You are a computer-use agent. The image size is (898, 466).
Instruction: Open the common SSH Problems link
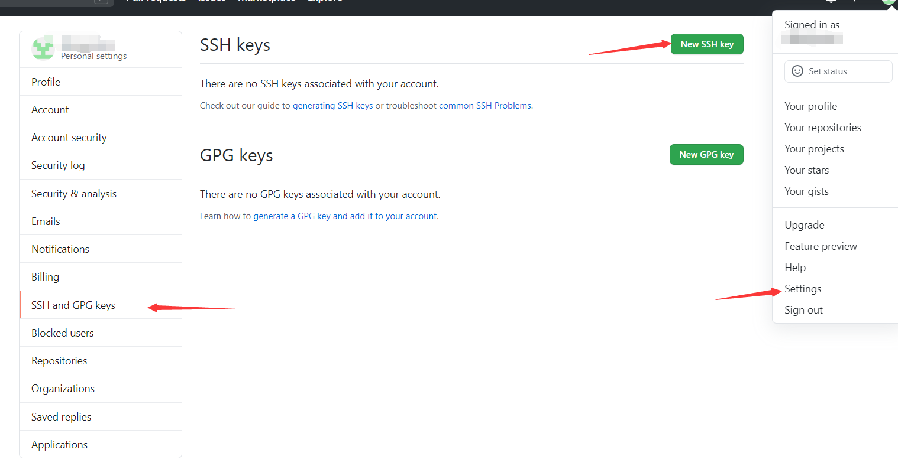point(485,106)
